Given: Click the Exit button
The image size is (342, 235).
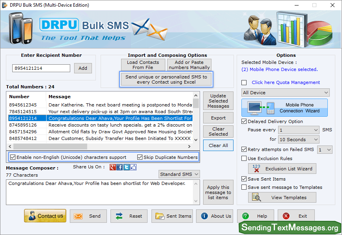Looking at the screenshot, I should click(x=296, y=216).
